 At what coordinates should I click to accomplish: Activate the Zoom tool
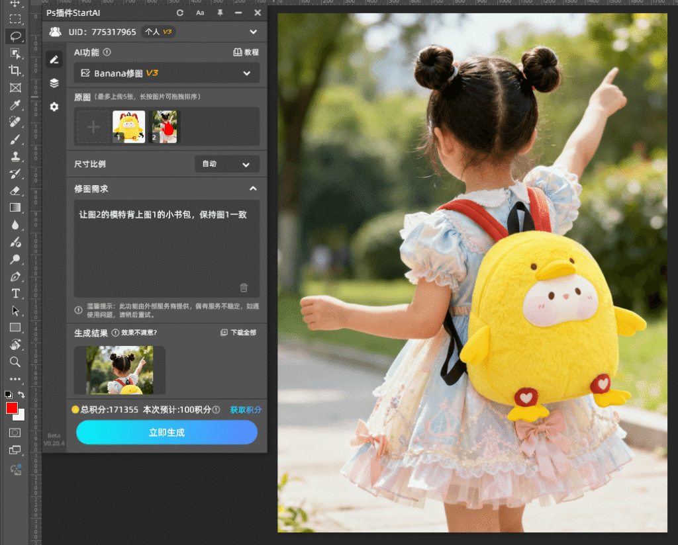point(15,362)
